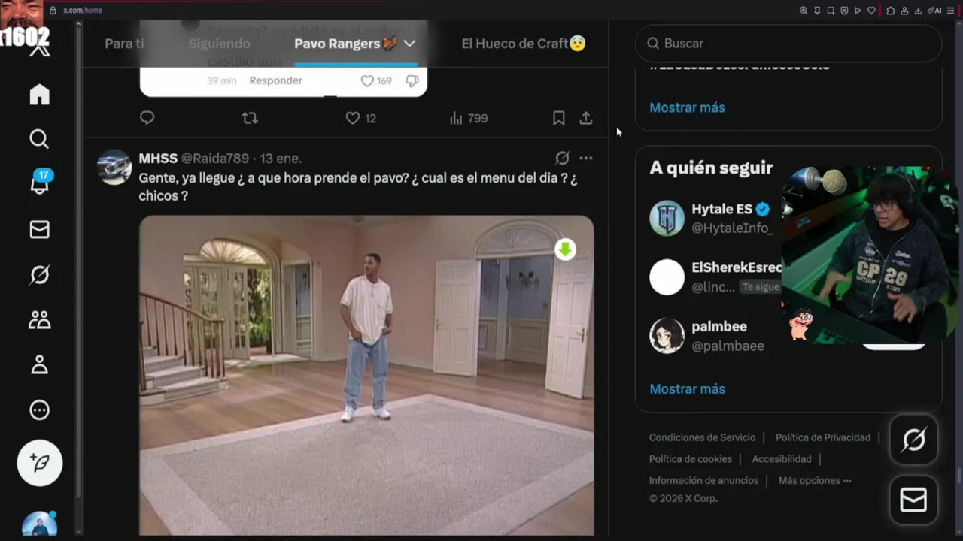This screenshot has width=963, height=541.
Task: Expand the Pavo Rangers tab chevron
Action: coord(409,44)
